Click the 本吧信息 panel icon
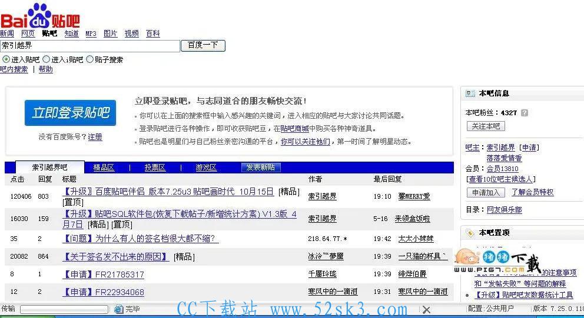The image size is (584, 318). [470, 93]
